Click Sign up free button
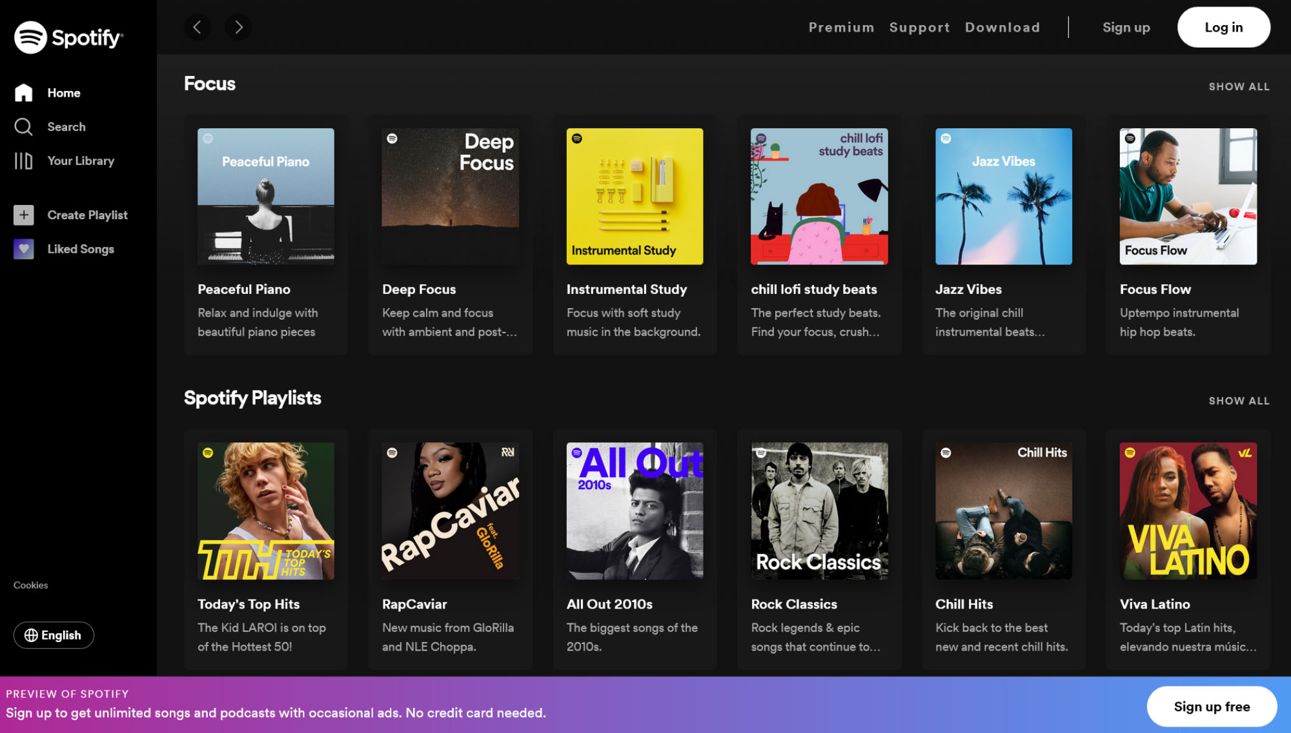 (x=1212, y=707)
